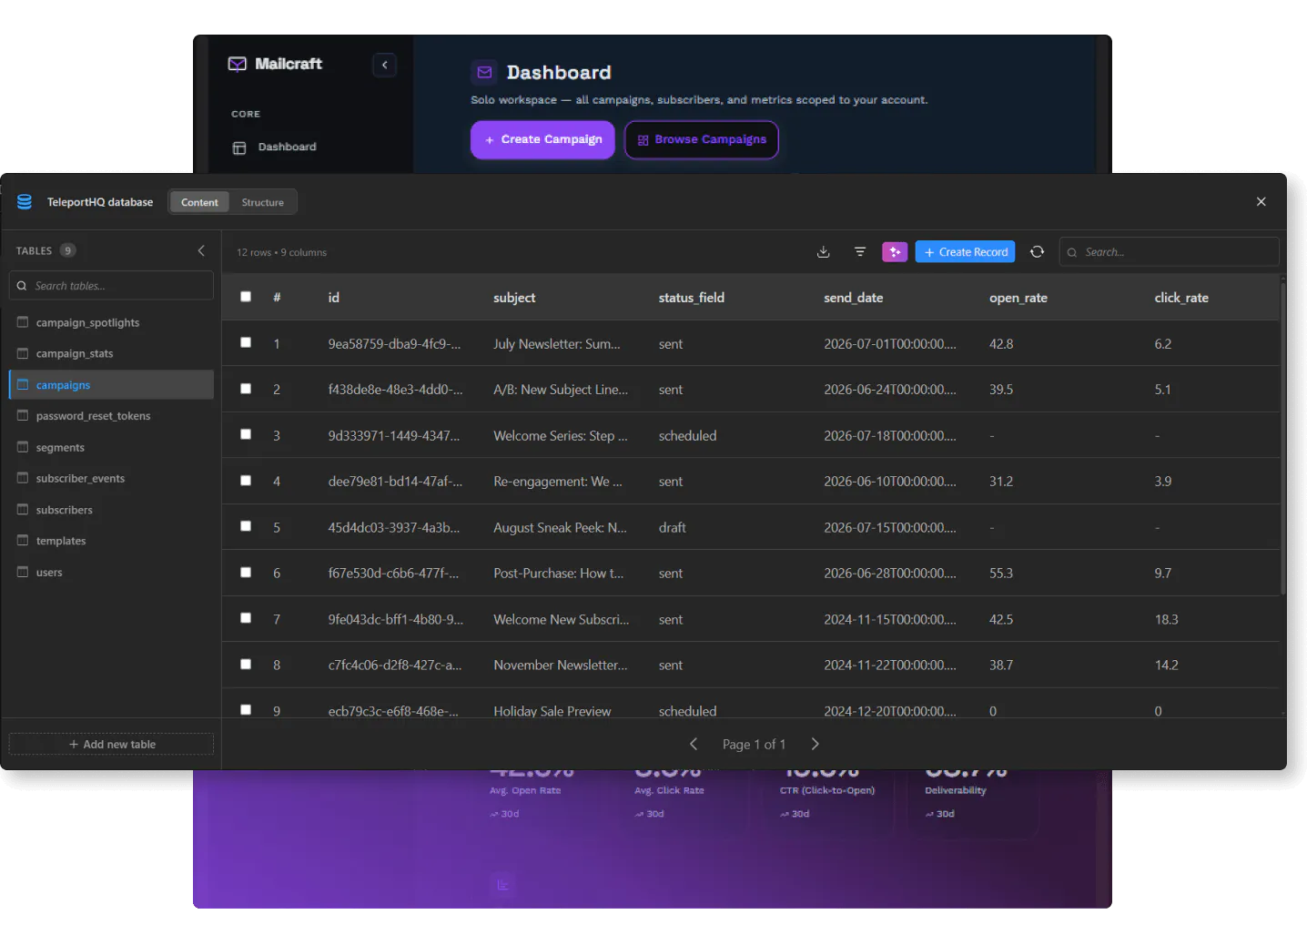Image resolution: width=1307 pixels, height=945 pixels.
Task: Refresh the table with the reload icon
Action: tap(1037, 252)
